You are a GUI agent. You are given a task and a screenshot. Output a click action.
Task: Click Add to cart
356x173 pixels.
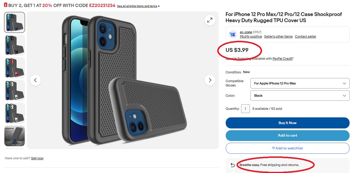[x=287, y=135]
